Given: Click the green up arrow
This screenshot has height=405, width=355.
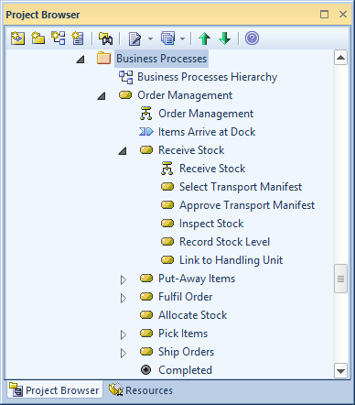Looking at the screenshot, I should (x=204, y=38).
